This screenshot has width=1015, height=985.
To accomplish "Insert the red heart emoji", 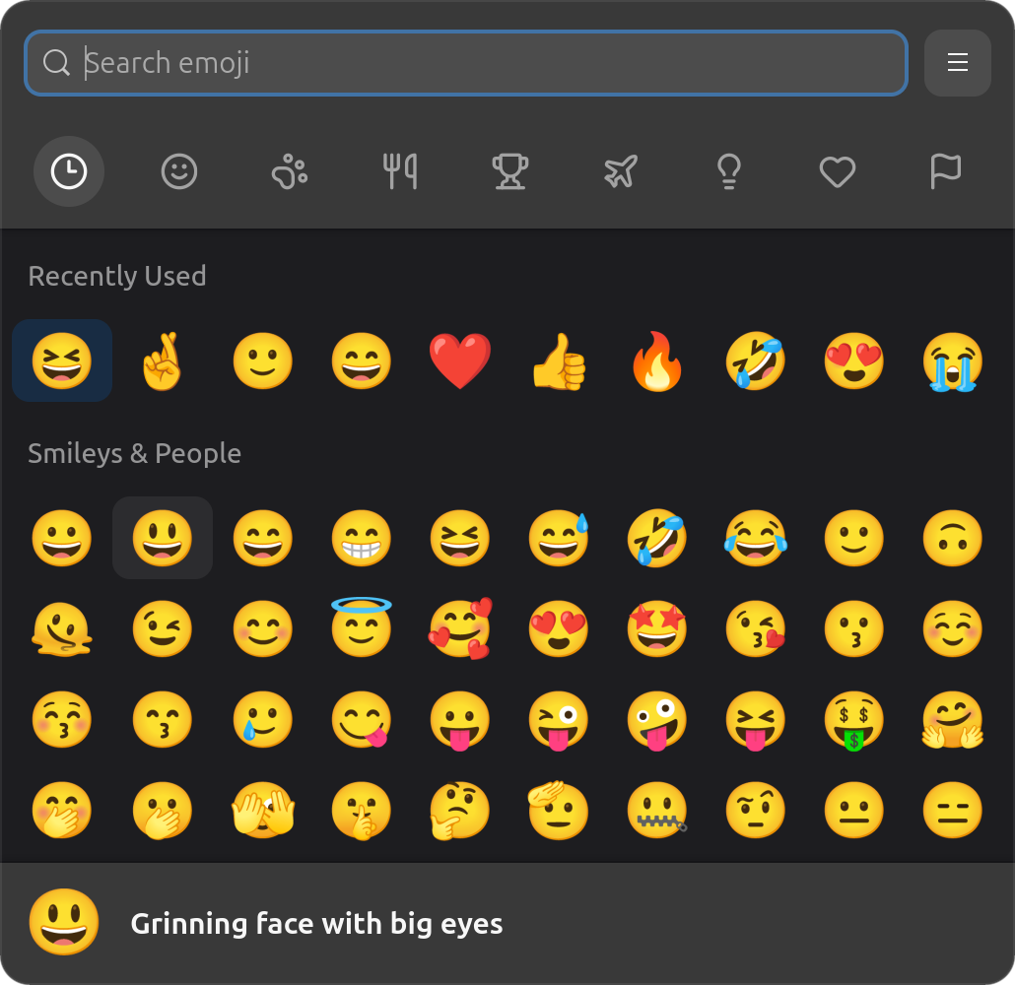I will 460,361.
